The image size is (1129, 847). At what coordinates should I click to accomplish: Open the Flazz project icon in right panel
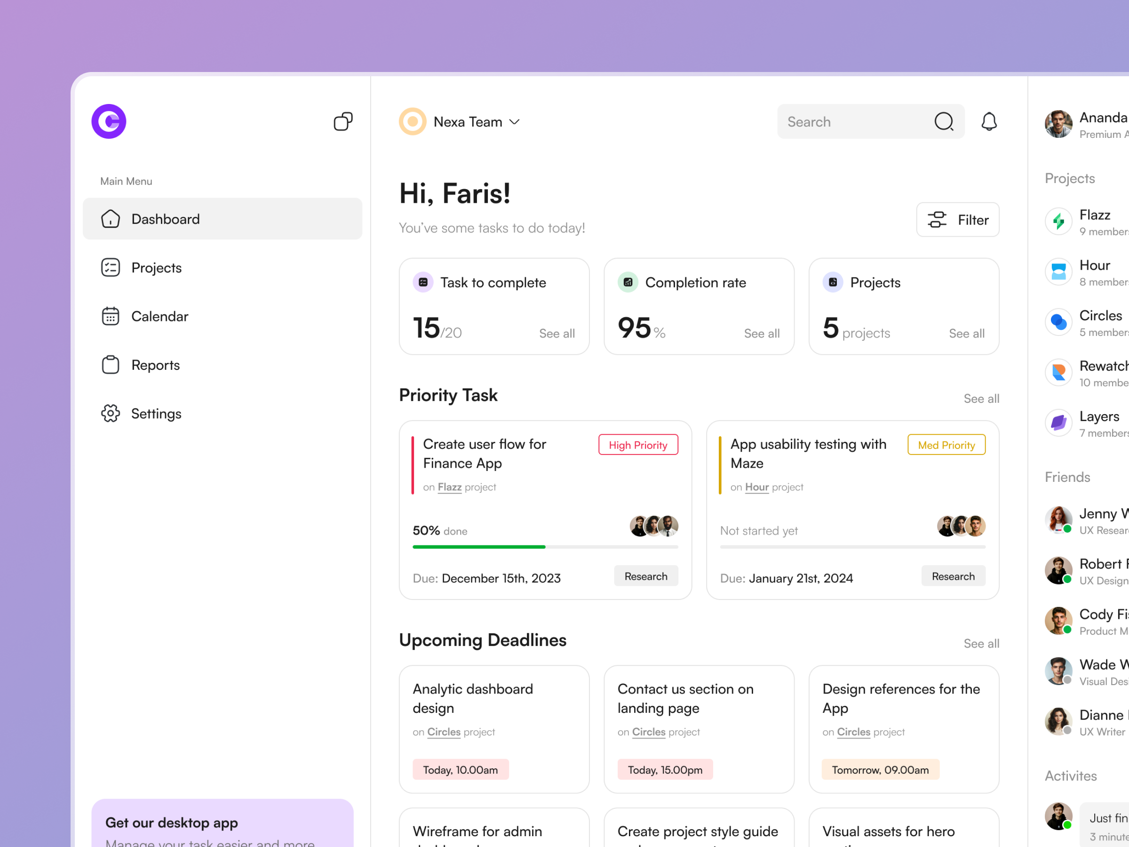pyautogui.click(x=1058, y=221)
